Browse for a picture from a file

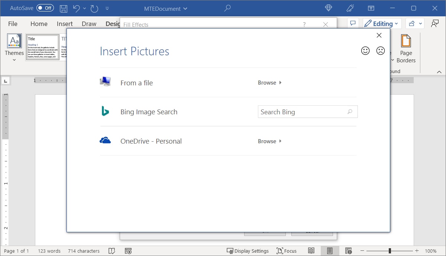coord(267,82)
